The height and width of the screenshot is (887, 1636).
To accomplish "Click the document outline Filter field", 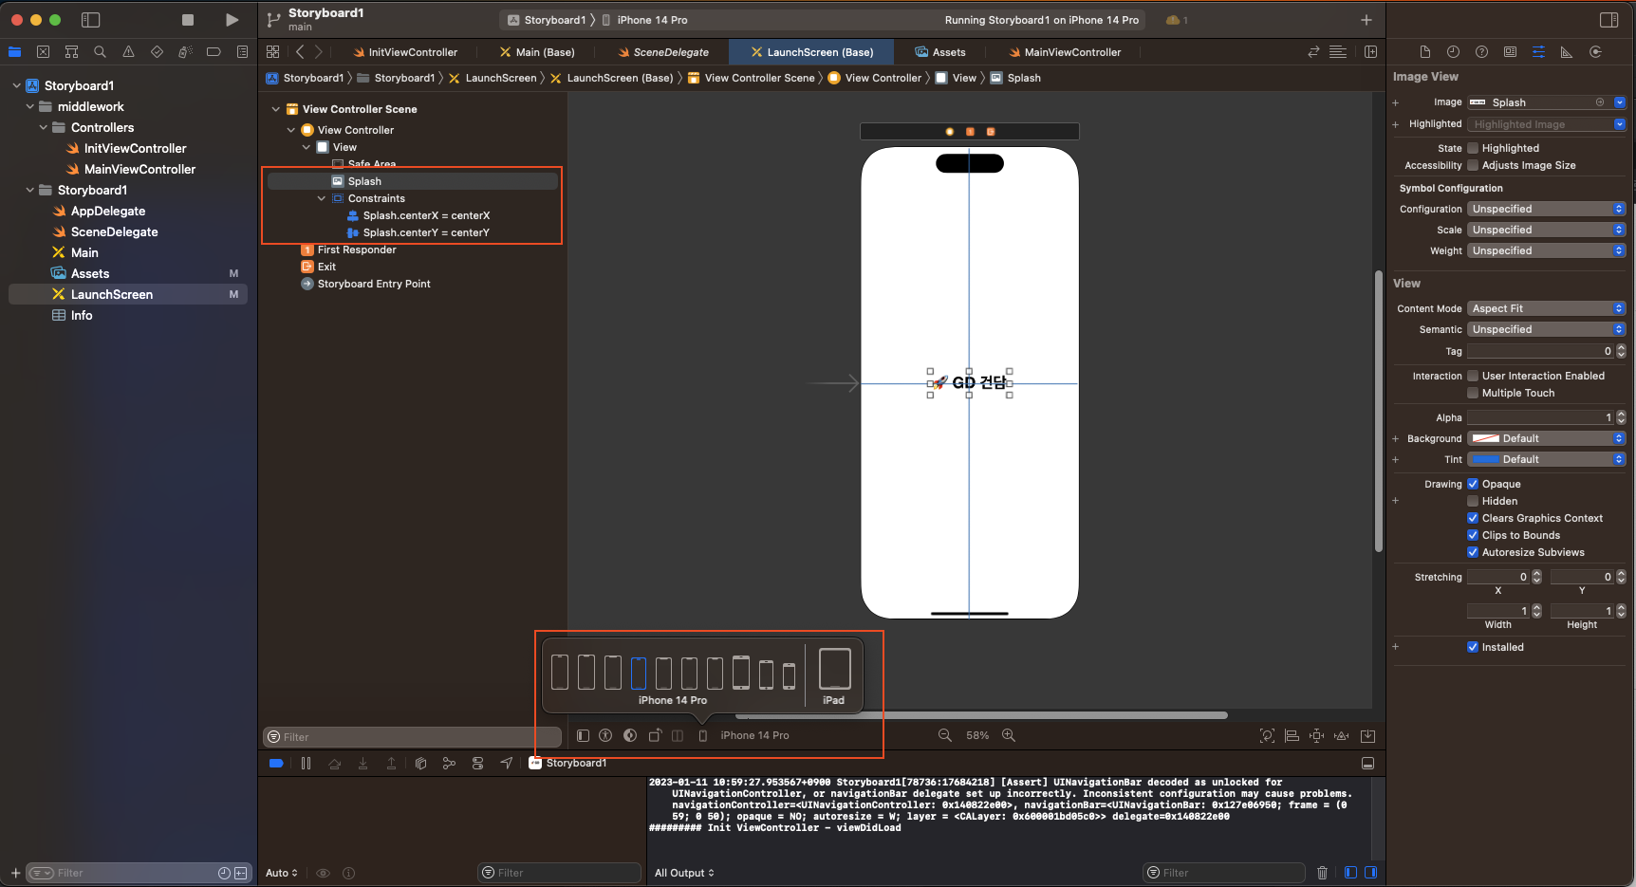I will [x=412, y=737].
